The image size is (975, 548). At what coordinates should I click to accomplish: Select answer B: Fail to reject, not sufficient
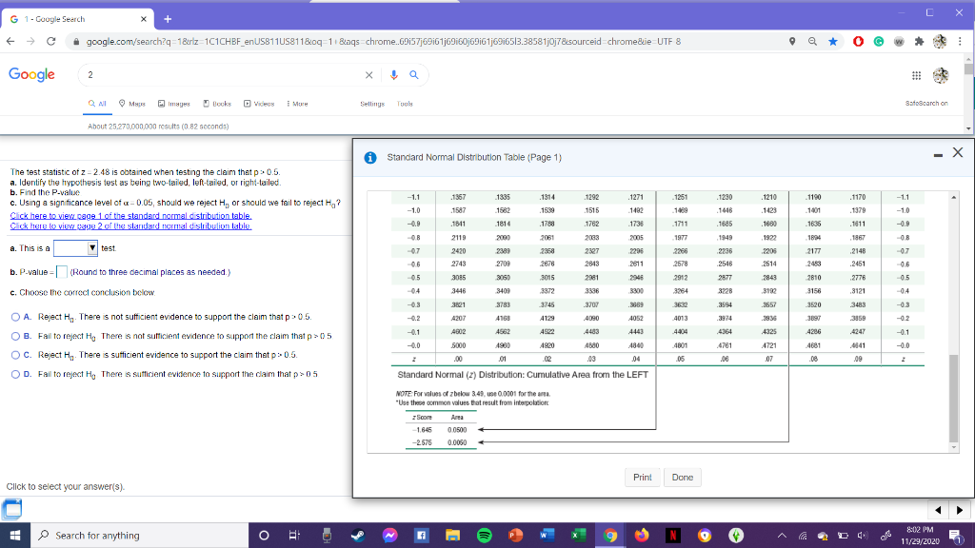(15, 336)
